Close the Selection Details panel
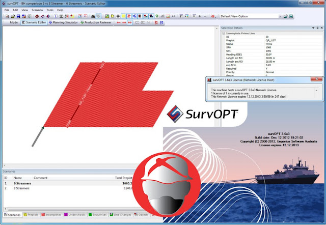The height and width of the screenshot is (225, 326). (x=321, y=28)
